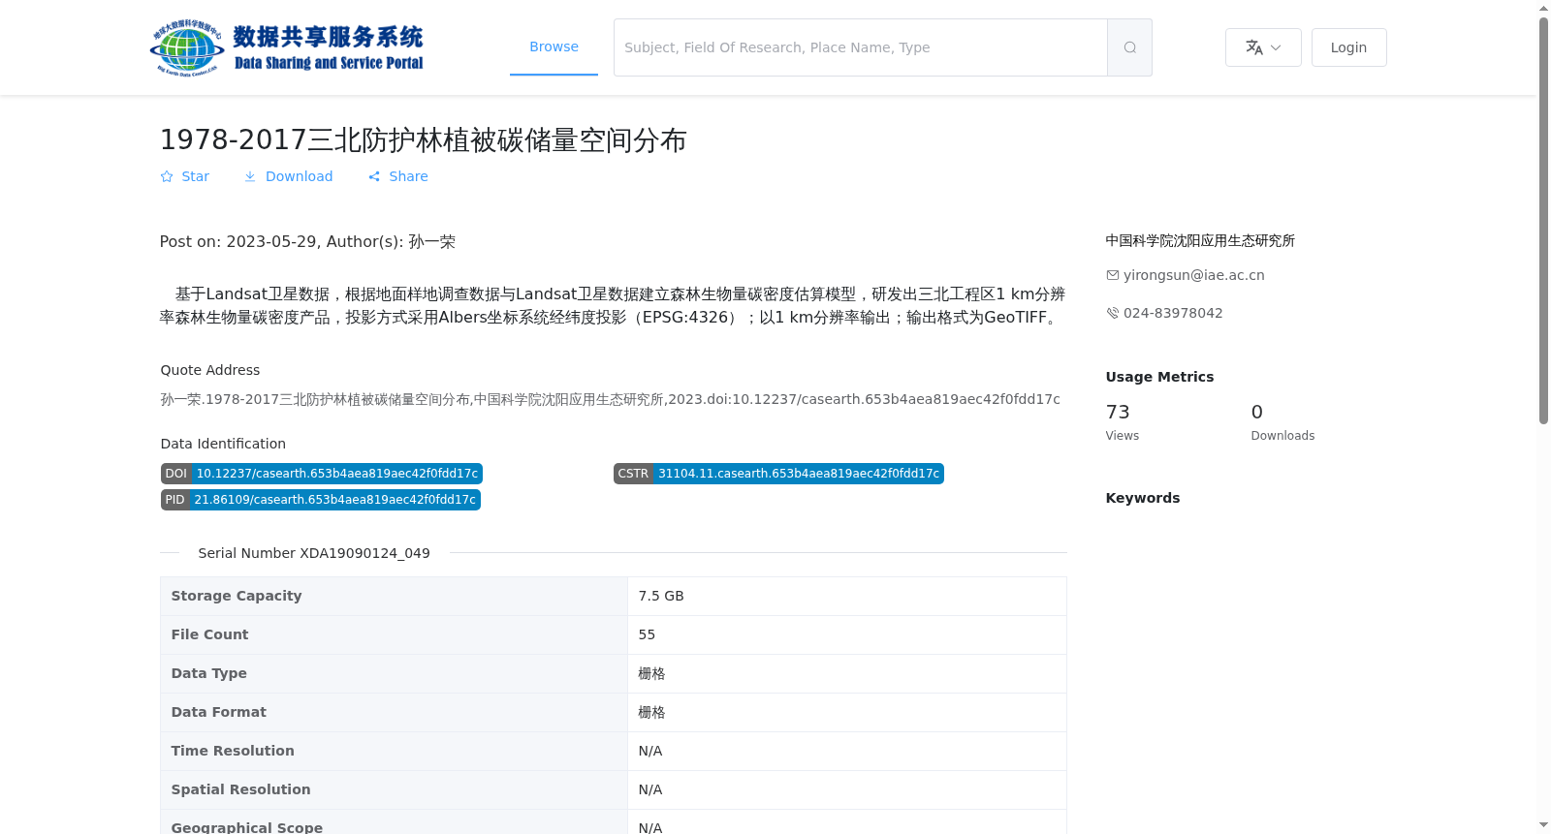Click the Quote Address citation text

pos(610,399)
